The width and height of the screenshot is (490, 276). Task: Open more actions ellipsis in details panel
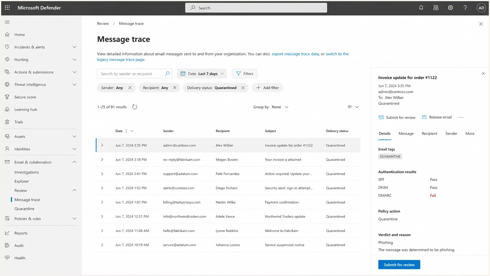(461, 117)
